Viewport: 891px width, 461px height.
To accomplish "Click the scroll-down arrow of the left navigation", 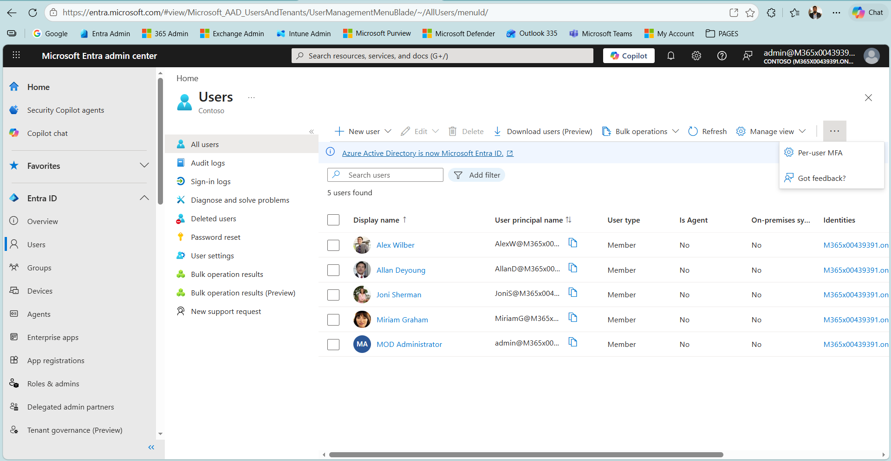I will [x=160, y=434].
